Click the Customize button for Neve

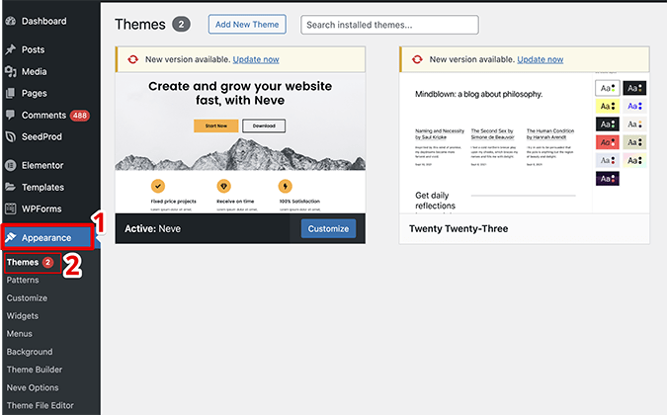click(x=328, y=229)
